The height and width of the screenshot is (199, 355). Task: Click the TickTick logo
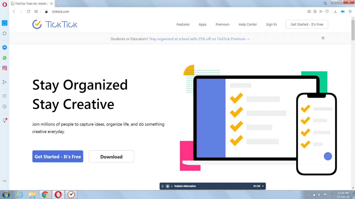click(55, 24)
